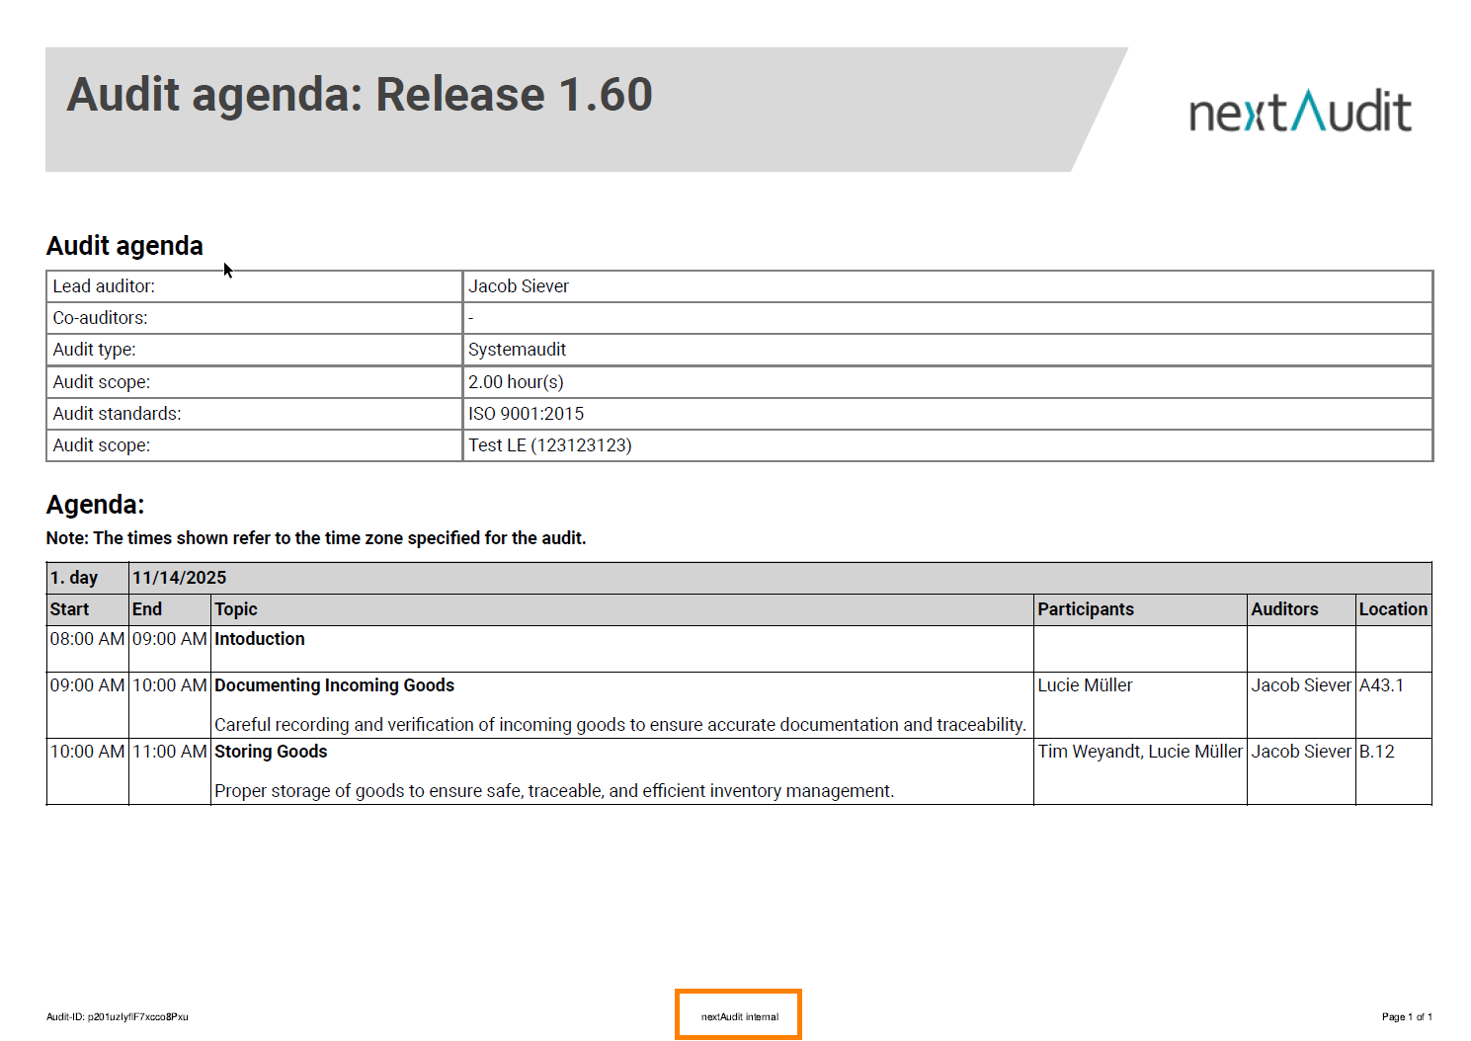The image size is (1471, 1041).
Task: Select the date 11/14/2025 cell
Action: click(x=179, y=578)
